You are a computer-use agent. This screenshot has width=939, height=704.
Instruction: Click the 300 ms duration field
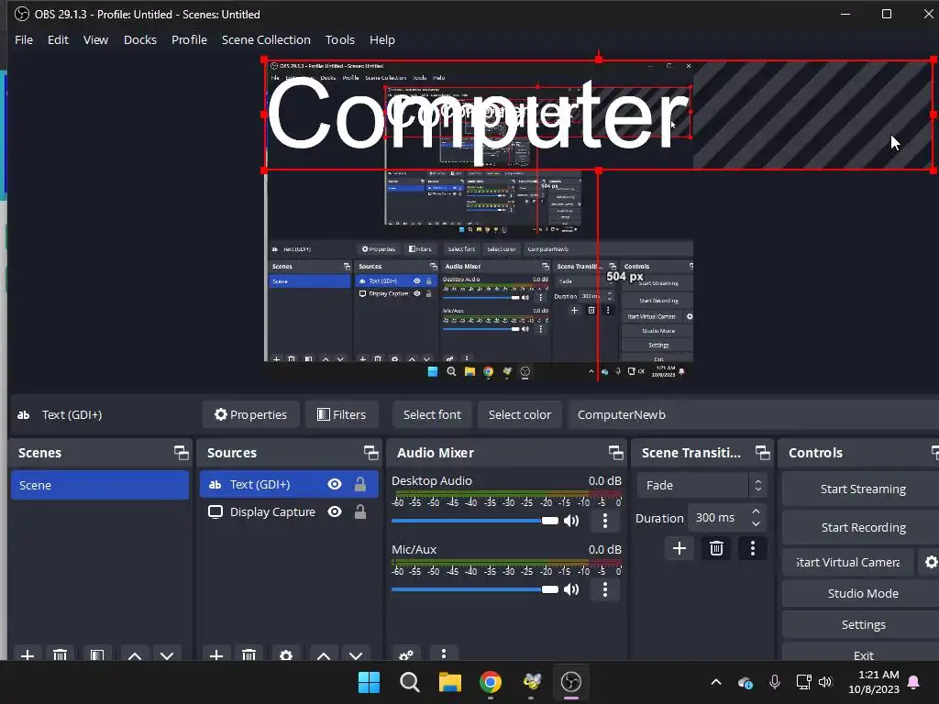point(716,518)
